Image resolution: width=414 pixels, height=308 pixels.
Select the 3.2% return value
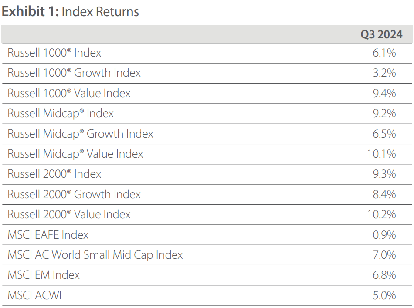pos(384,73)
